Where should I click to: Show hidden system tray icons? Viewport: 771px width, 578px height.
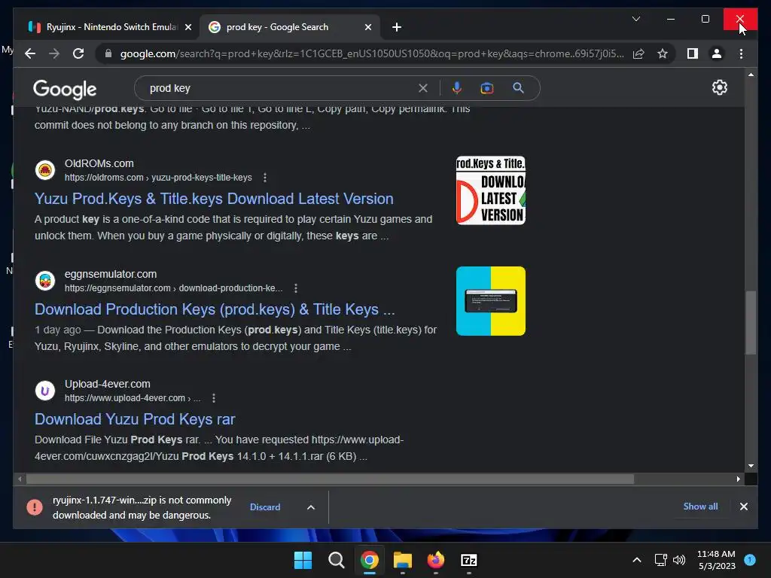(637, 560)
